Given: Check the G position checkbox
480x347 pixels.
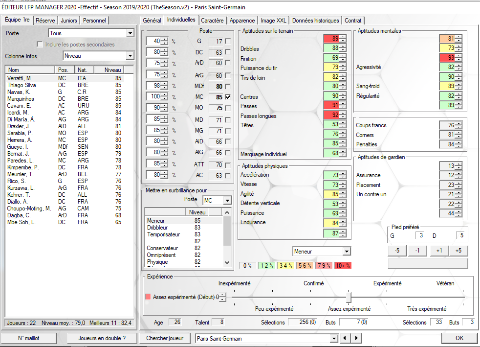Looking at the screenshot, I should point(228,41).
